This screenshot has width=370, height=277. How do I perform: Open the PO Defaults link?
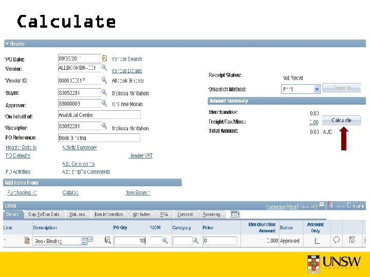[x=18, y=155]
